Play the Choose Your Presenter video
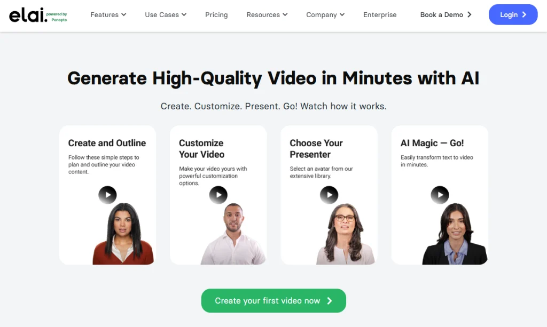 pos(329,195)
